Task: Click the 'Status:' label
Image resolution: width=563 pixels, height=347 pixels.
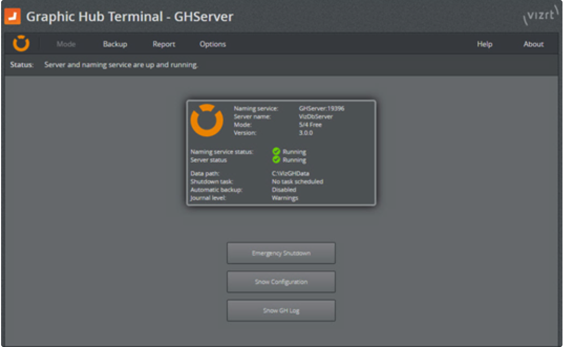Action: coord(21,64)
